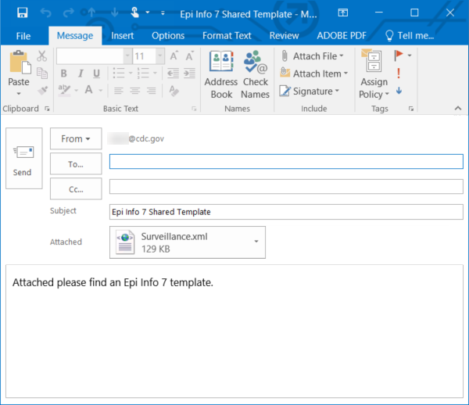Mark message as Low Importance

pyautogui.click(x=399, y=91)
